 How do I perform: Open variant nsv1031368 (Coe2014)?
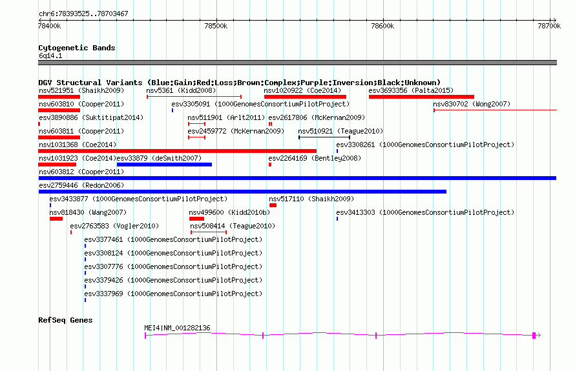pos(78,145)
